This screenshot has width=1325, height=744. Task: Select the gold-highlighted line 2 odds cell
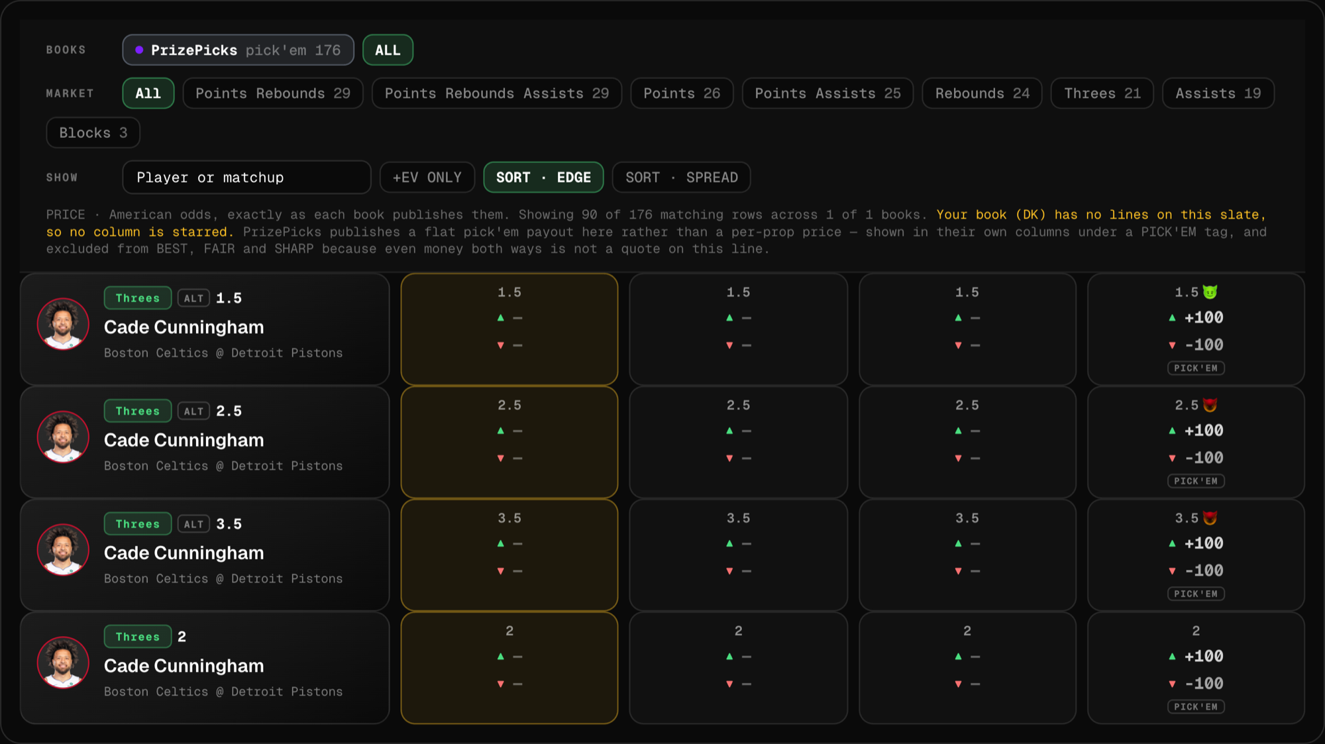(x=509, y=668)
